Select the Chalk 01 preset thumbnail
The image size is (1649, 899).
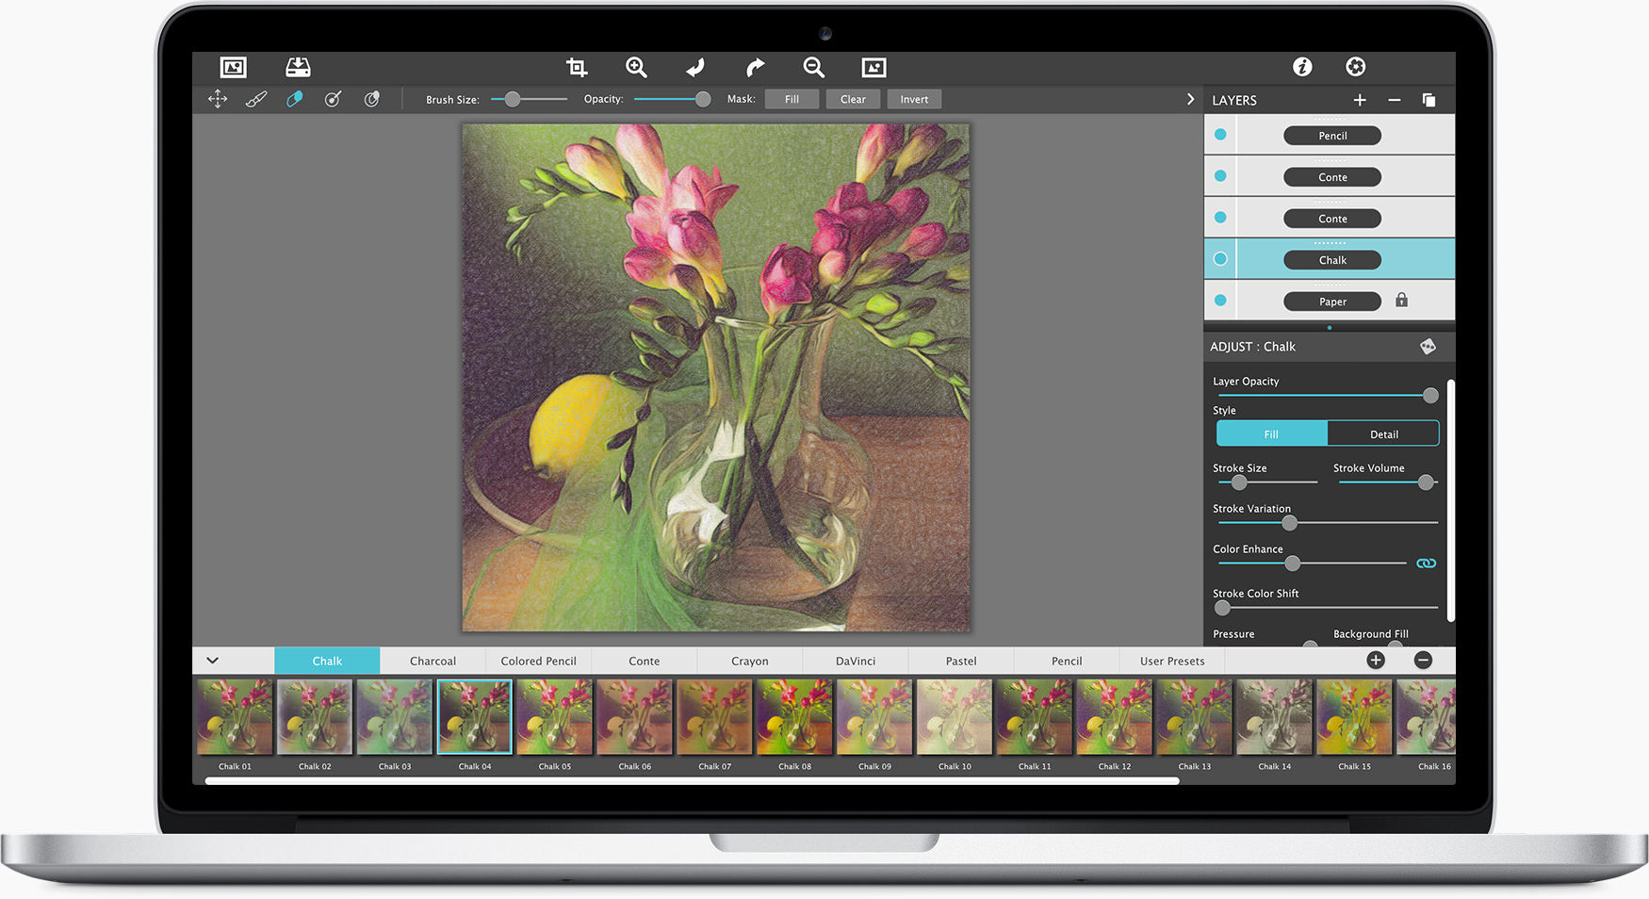click(235, 717)
